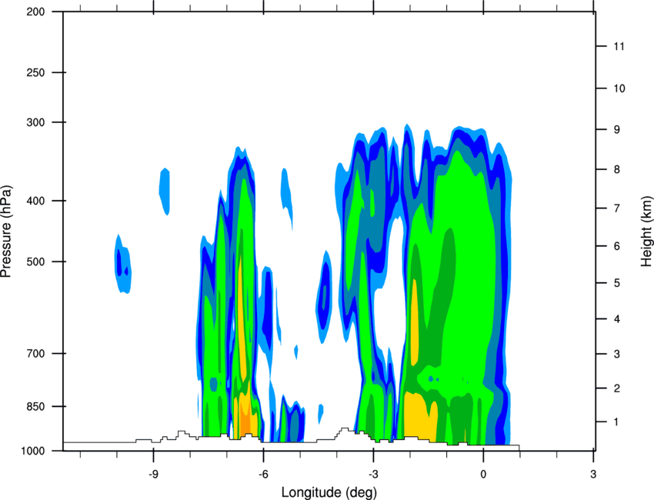
Task: Click the "Pressure (hPa)" axis title
Action: [x=6, y=232]
